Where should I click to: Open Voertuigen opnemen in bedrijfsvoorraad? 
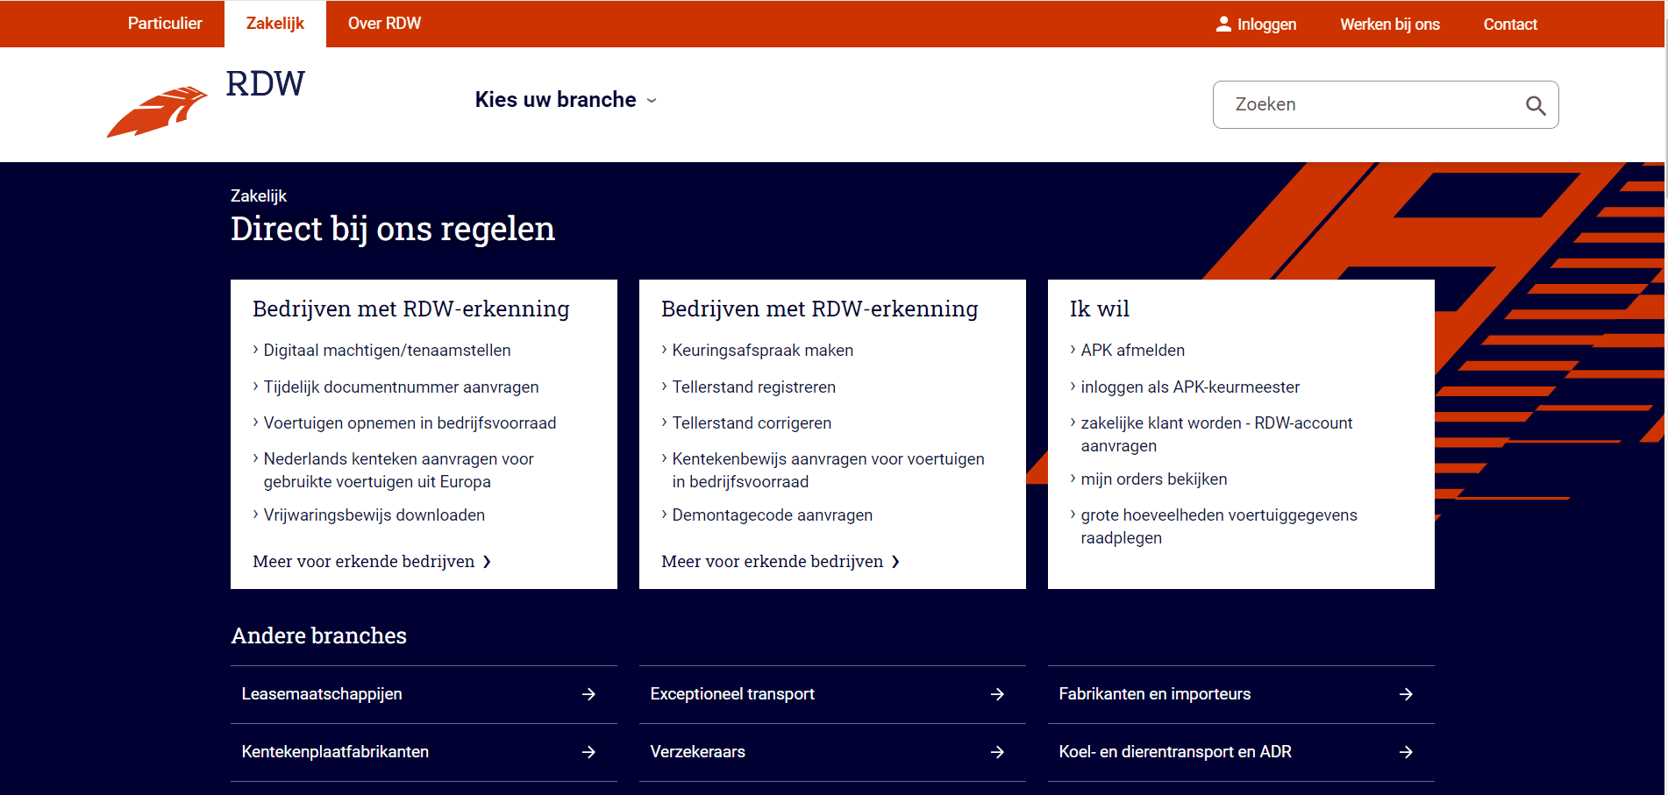click(x=410, y=423)
